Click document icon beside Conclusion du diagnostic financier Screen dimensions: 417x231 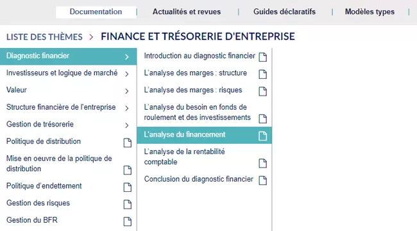pyautogui.click(x=263, y=180)
